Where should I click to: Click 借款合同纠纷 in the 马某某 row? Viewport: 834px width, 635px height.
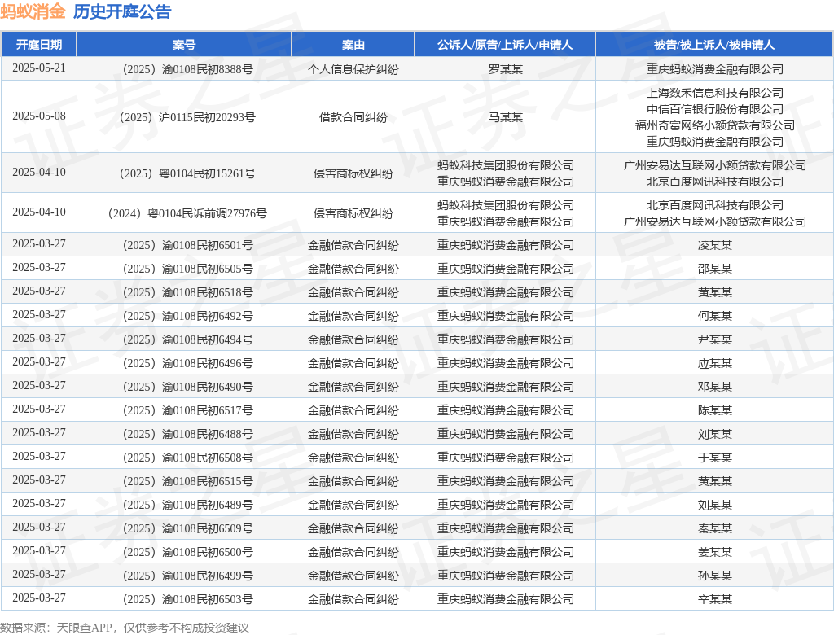tap(353, 117)
